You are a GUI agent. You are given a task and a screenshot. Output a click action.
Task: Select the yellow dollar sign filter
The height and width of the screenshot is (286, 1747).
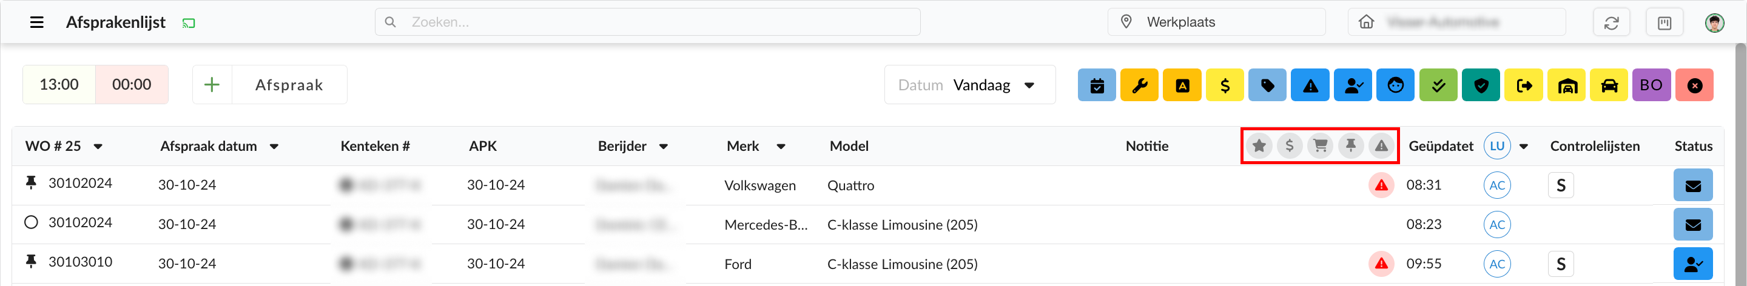pos(1224,85)
